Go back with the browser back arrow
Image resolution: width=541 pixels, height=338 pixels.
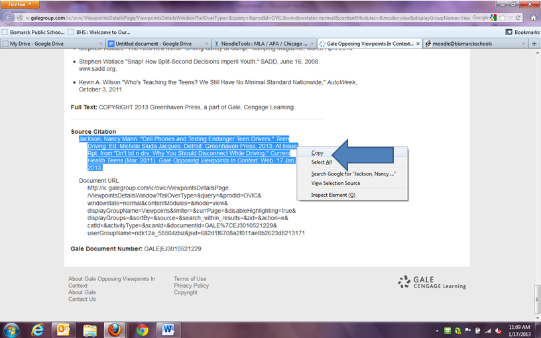8,18
